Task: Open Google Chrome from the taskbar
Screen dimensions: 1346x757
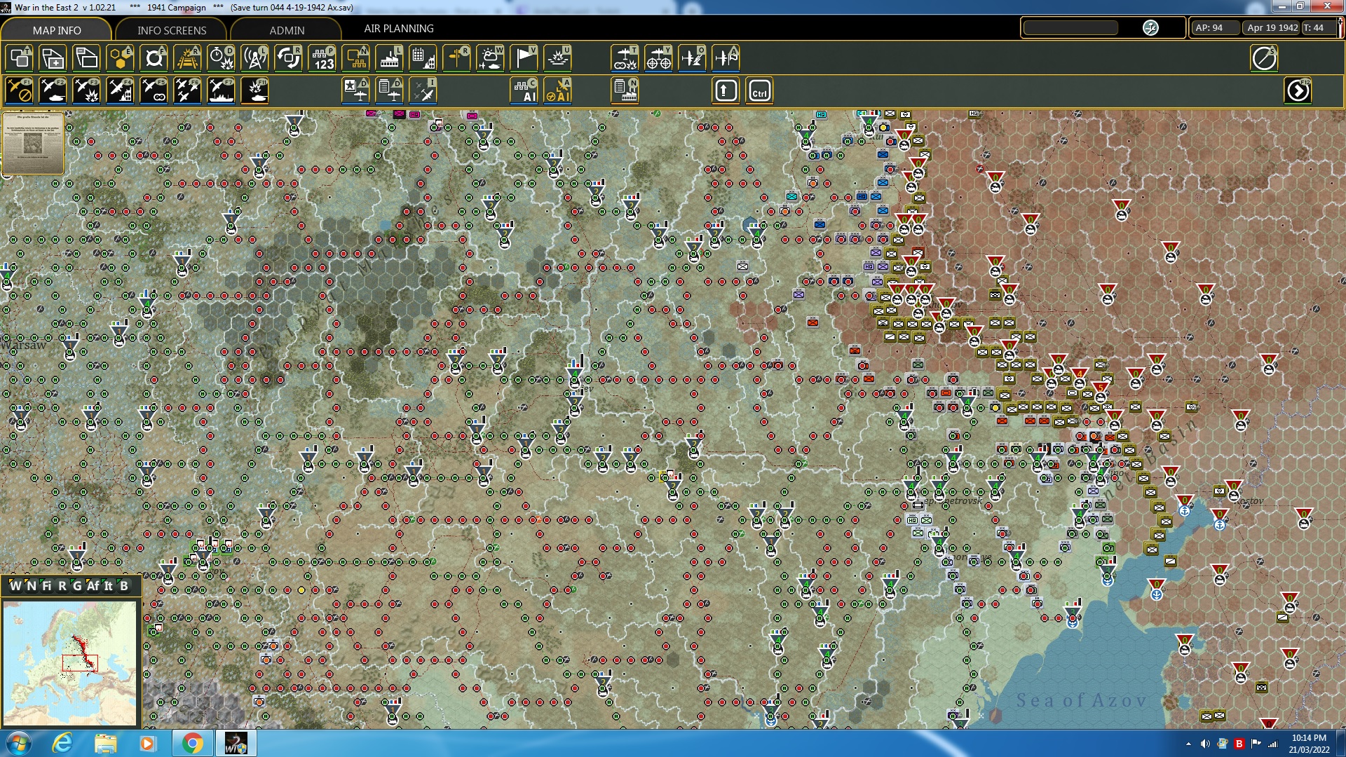Action: [x=192, y=743]
